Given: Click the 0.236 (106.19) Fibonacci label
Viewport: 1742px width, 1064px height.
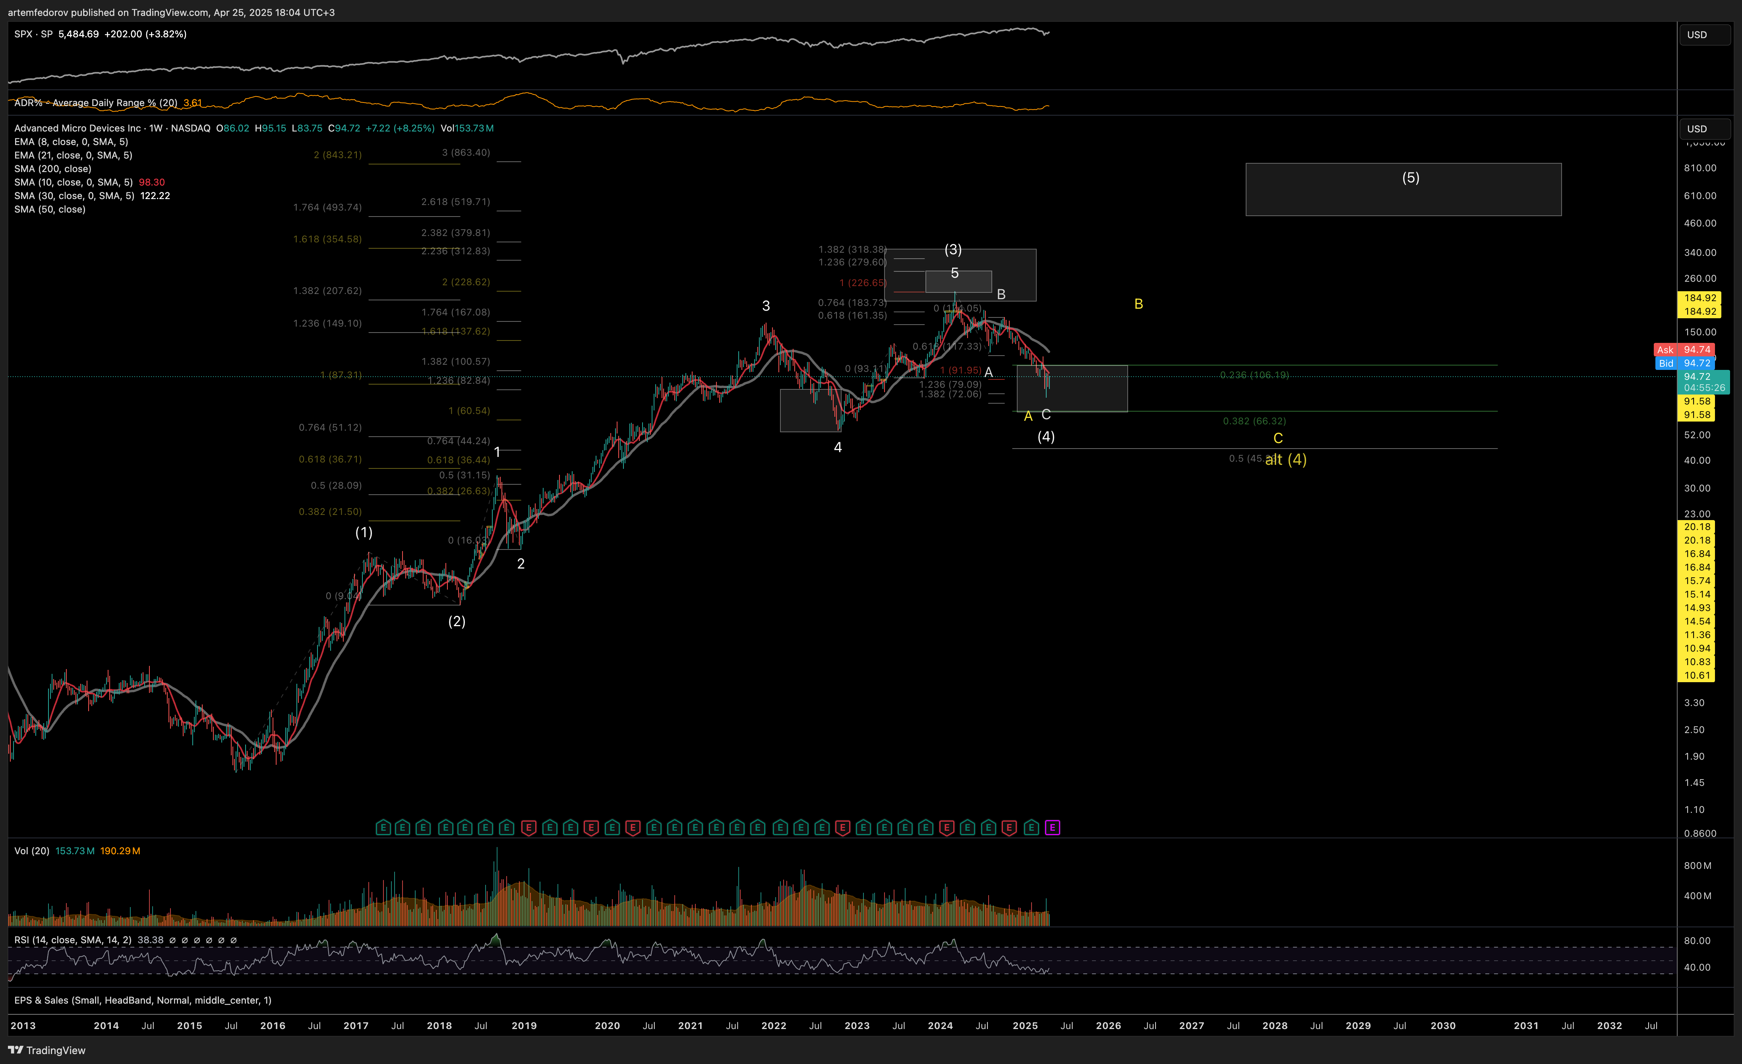Looking at the screenshot, I should click(1254, 375).
